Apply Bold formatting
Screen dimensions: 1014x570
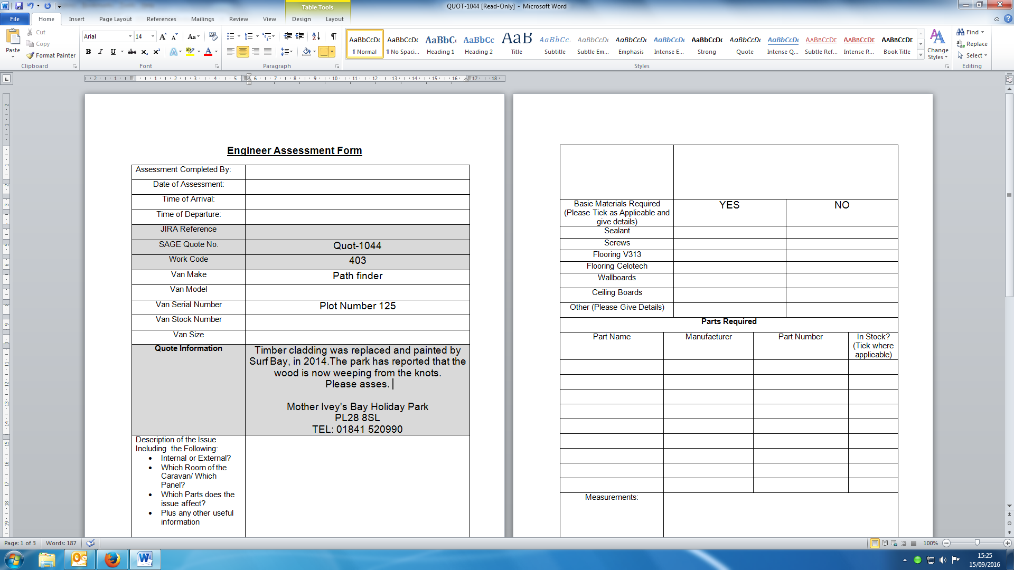coord(88,52)
